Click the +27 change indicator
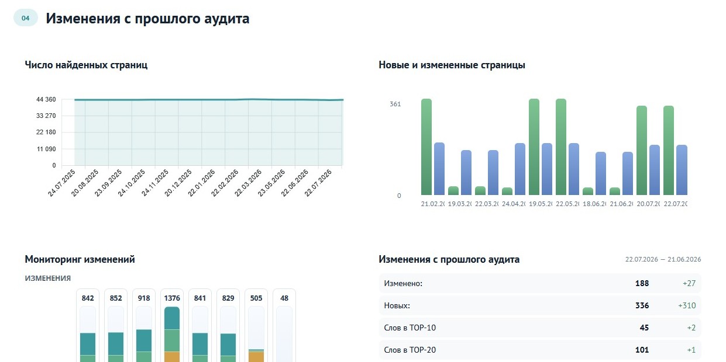The image size is (726, 362). point(689,284)
